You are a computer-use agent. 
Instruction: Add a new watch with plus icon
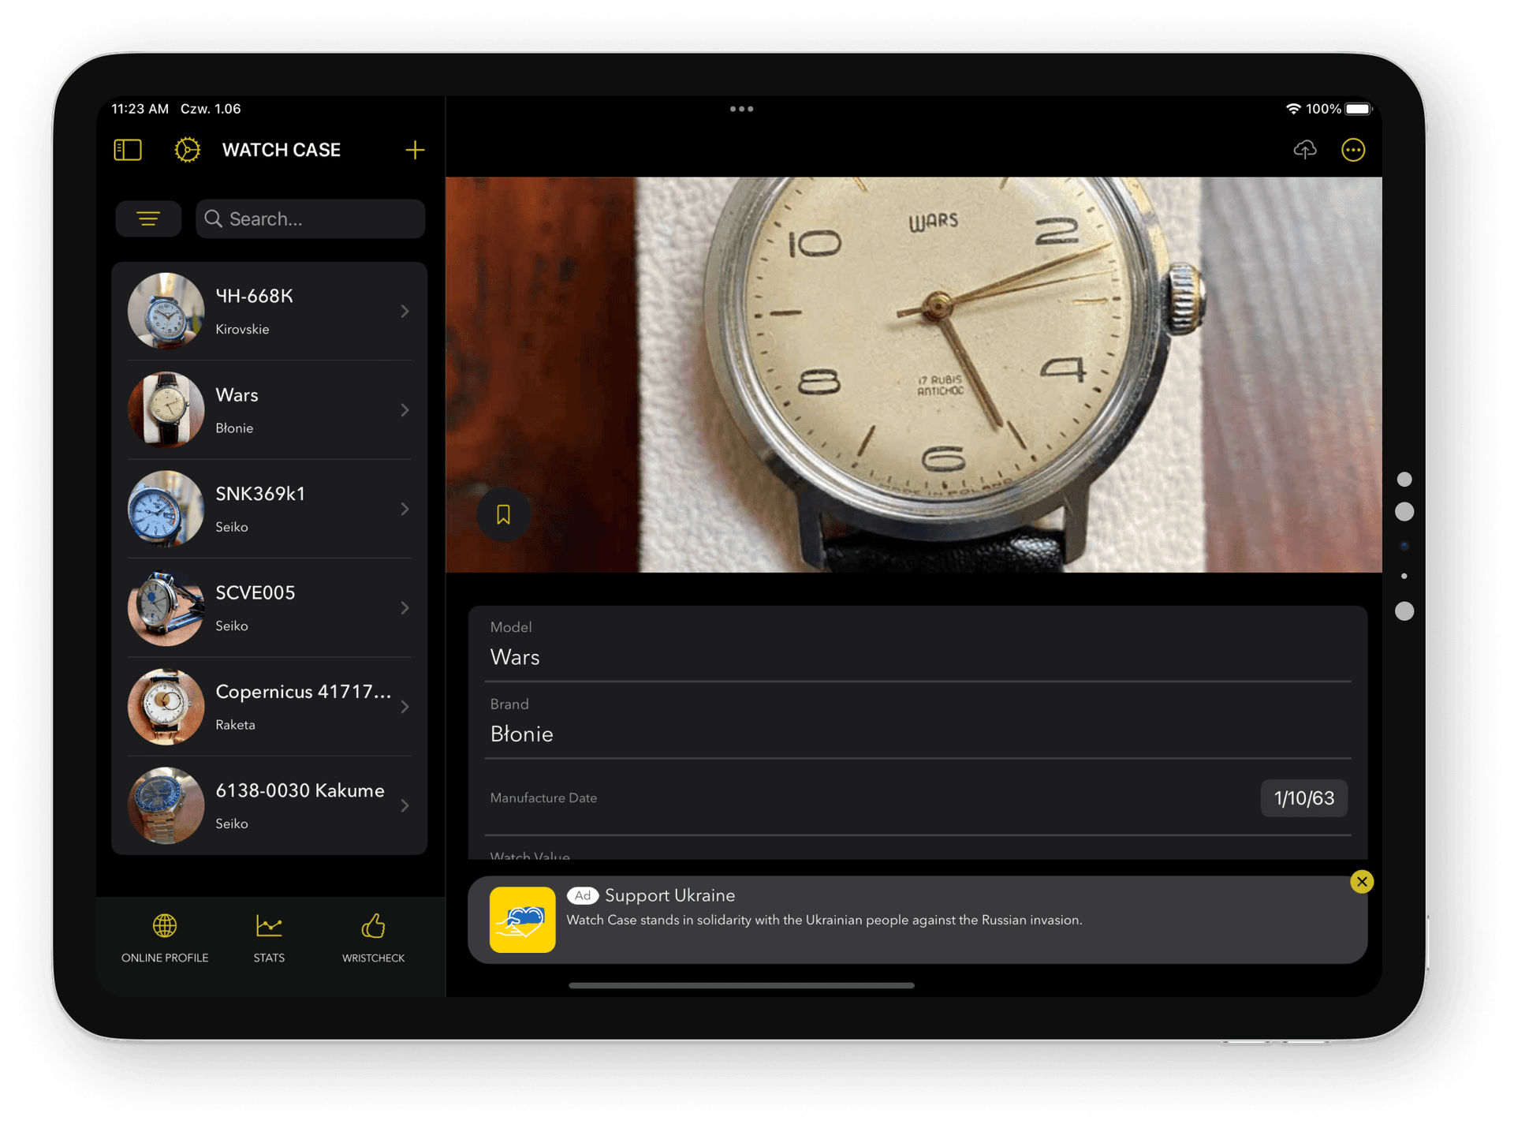pos(415,150)
